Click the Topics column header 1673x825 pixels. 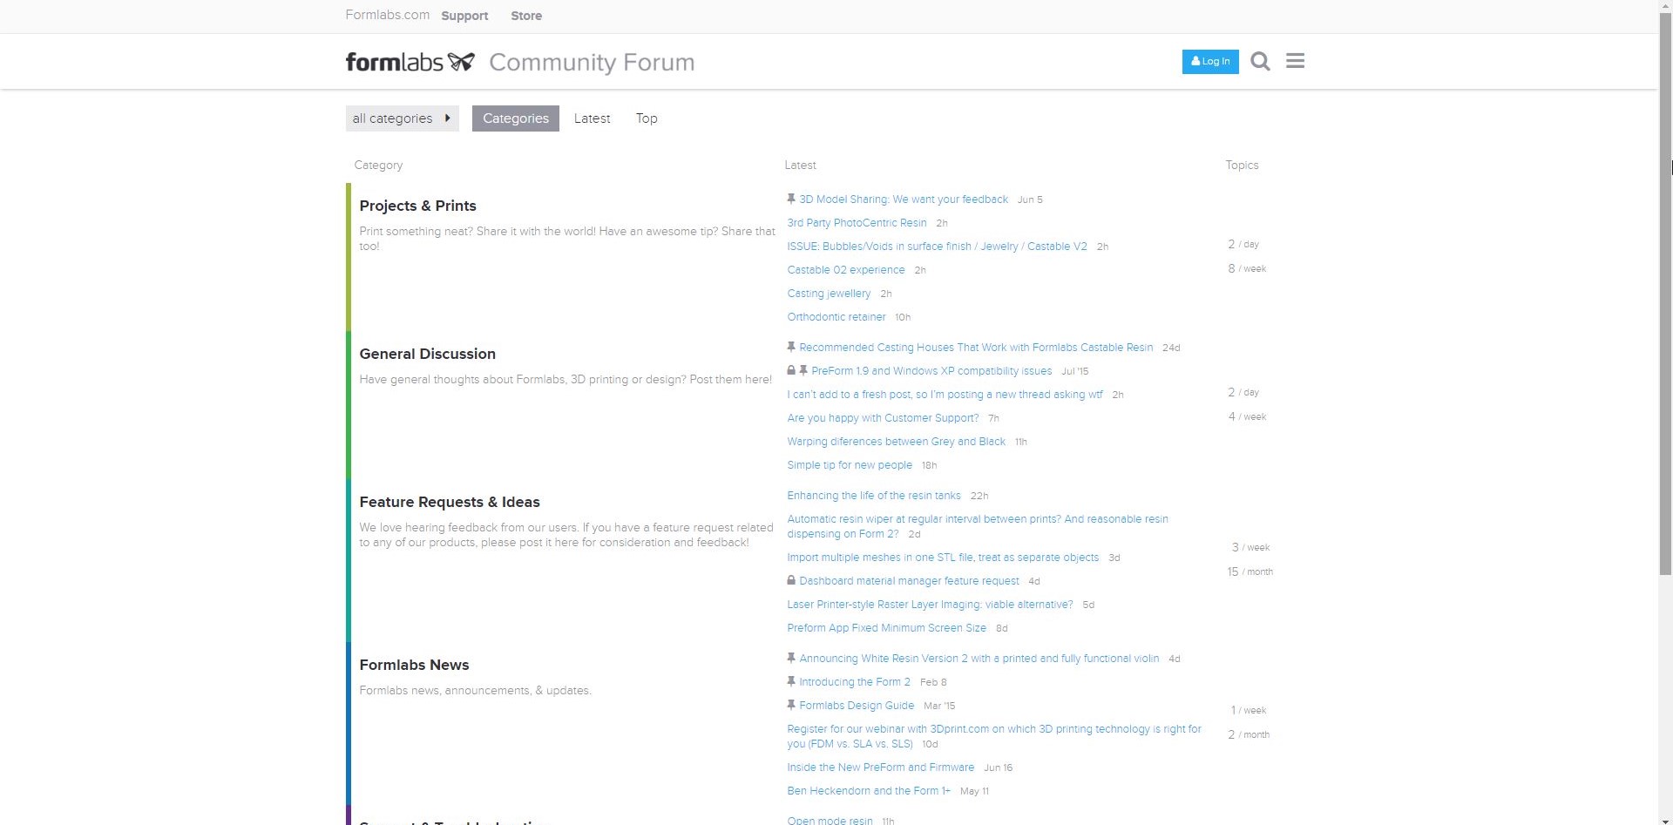1242,166
